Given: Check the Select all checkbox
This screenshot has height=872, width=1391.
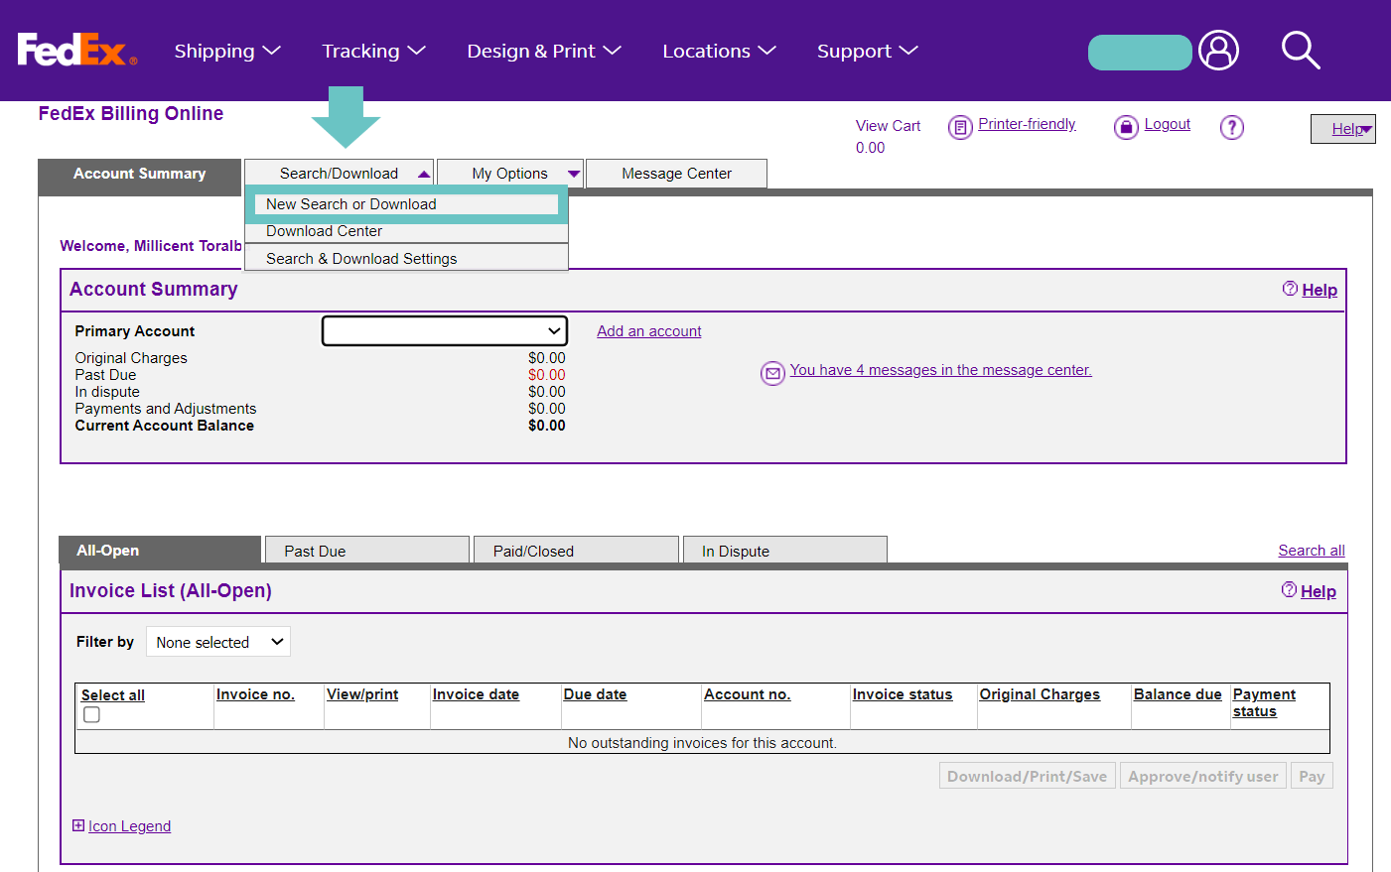Looking at the screenshot, I should point(91,713).
